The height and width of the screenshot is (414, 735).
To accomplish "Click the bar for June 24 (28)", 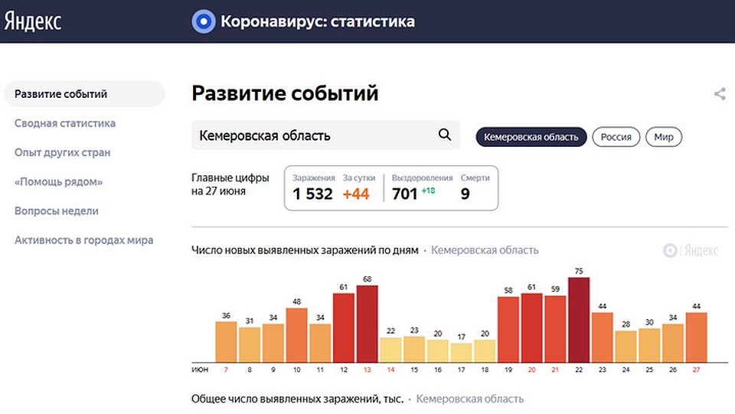I will [x=626, y=347].
